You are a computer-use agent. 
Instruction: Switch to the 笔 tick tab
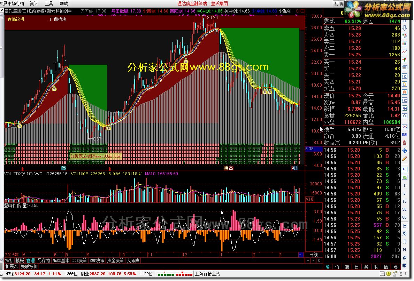(x=327, y=267)
